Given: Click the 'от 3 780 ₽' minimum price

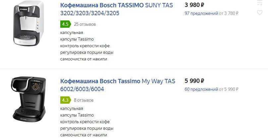Looking at the screenshot, I should point(229,14).
